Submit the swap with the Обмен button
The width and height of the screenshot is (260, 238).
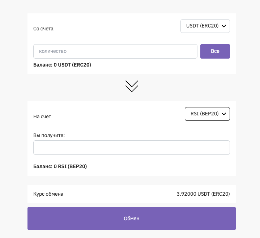132,218
